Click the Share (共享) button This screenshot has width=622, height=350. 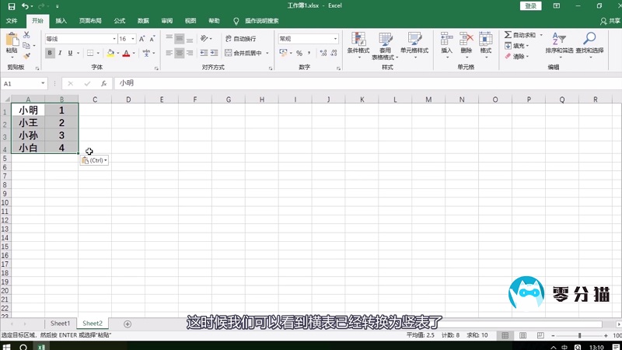(610, 21)
